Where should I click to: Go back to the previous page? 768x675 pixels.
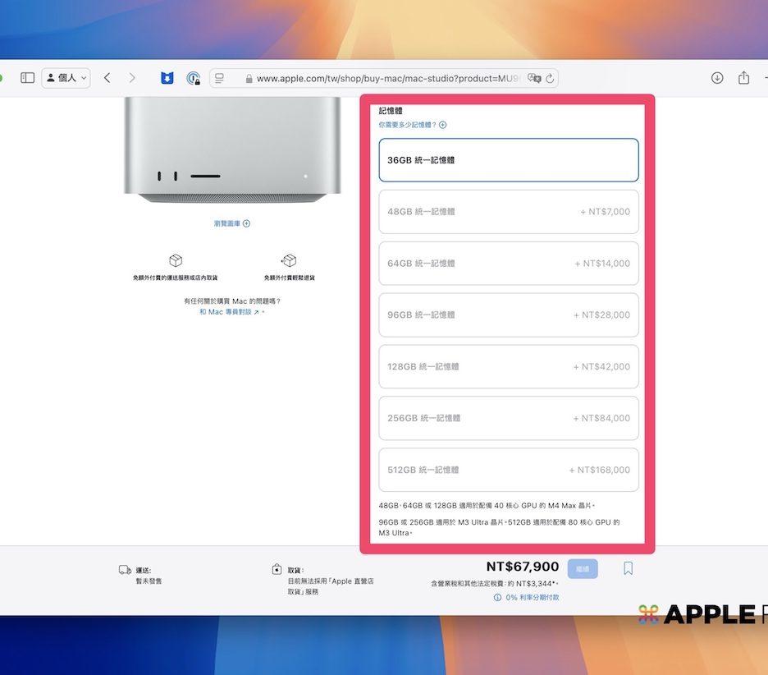pos(107,78)
